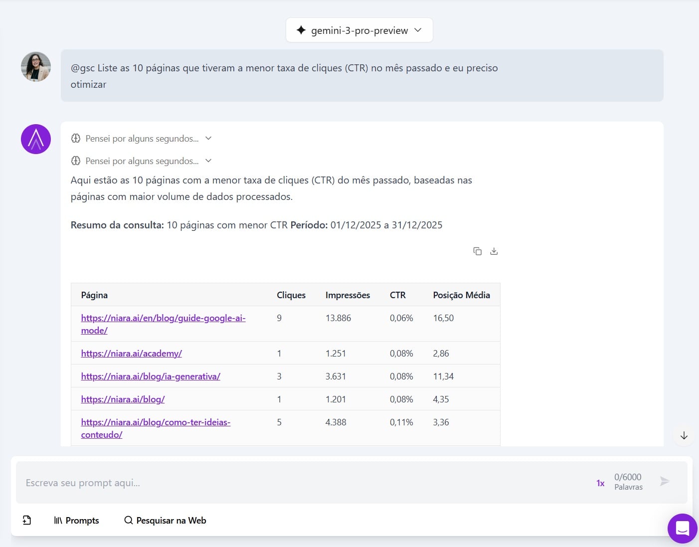Screen dimensions: 699x547
Task: Click the user profile photo
Action: click(36, 67)
